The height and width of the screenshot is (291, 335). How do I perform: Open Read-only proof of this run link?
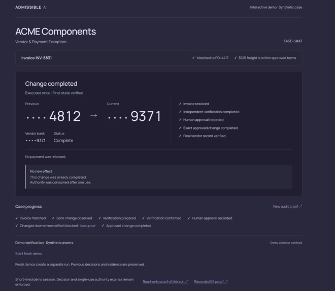point(165,281)
